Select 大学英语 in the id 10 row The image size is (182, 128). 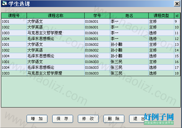pos(56,27)
